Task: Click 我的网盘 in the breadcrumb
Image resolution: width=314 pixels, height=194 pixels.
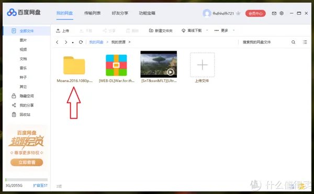Action: pyautogui.click(x=96, y=42)
